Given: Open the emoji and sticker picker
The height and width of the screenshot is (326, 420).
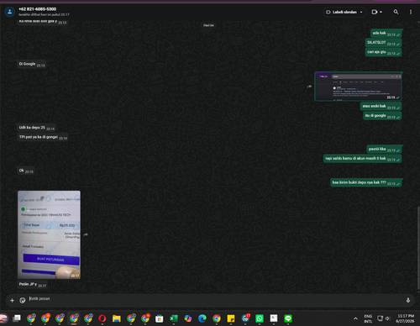Looking at the screenshot, I should (x=23, y=300).
